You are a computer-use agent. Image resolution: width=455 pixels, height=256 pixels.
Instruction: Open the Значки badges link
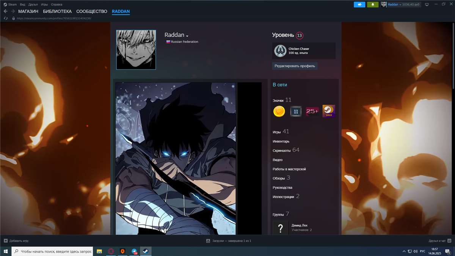coord(282,100)
